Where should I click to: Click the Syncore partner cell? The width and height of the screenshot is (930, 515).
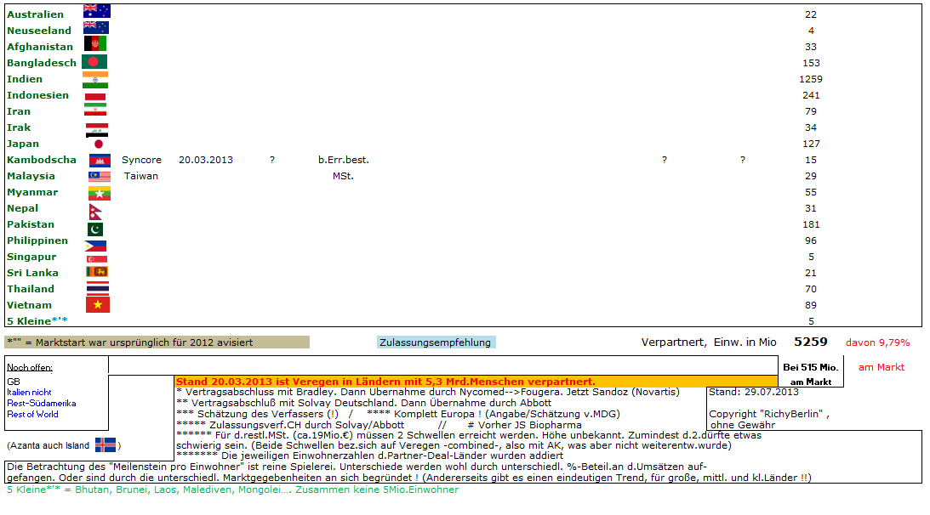[x=141, y=160]
